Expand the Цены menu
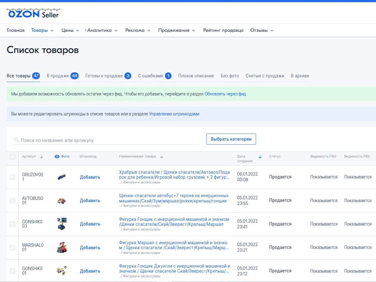 coord(70,31)
